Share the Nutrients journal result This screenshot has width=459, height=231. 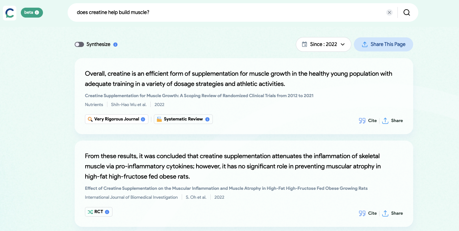click(392, 120)
